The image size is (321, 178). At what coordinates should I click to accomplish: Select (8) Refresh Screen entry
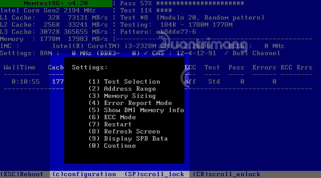(x=124, y=131)
